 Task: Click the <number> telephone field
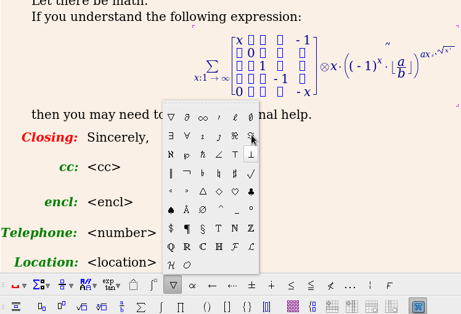click(x=121, y=233)
